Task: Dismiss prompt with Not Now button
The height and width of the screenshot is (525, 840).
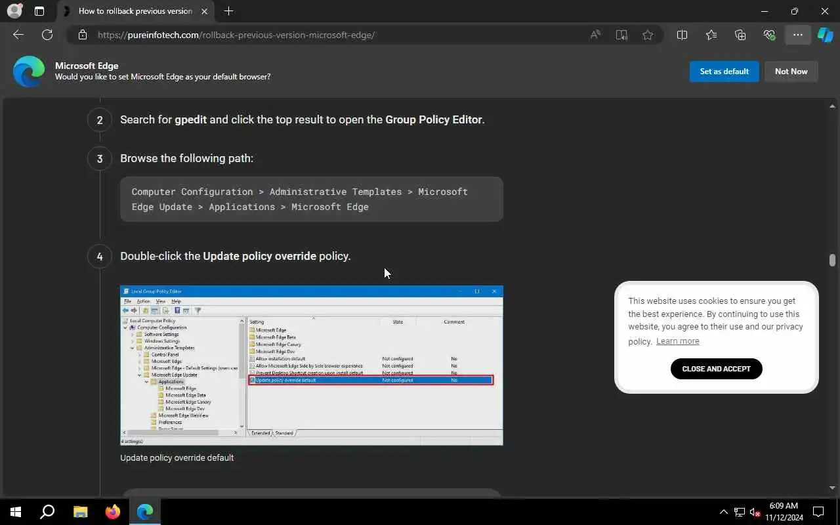Action: 791,72
